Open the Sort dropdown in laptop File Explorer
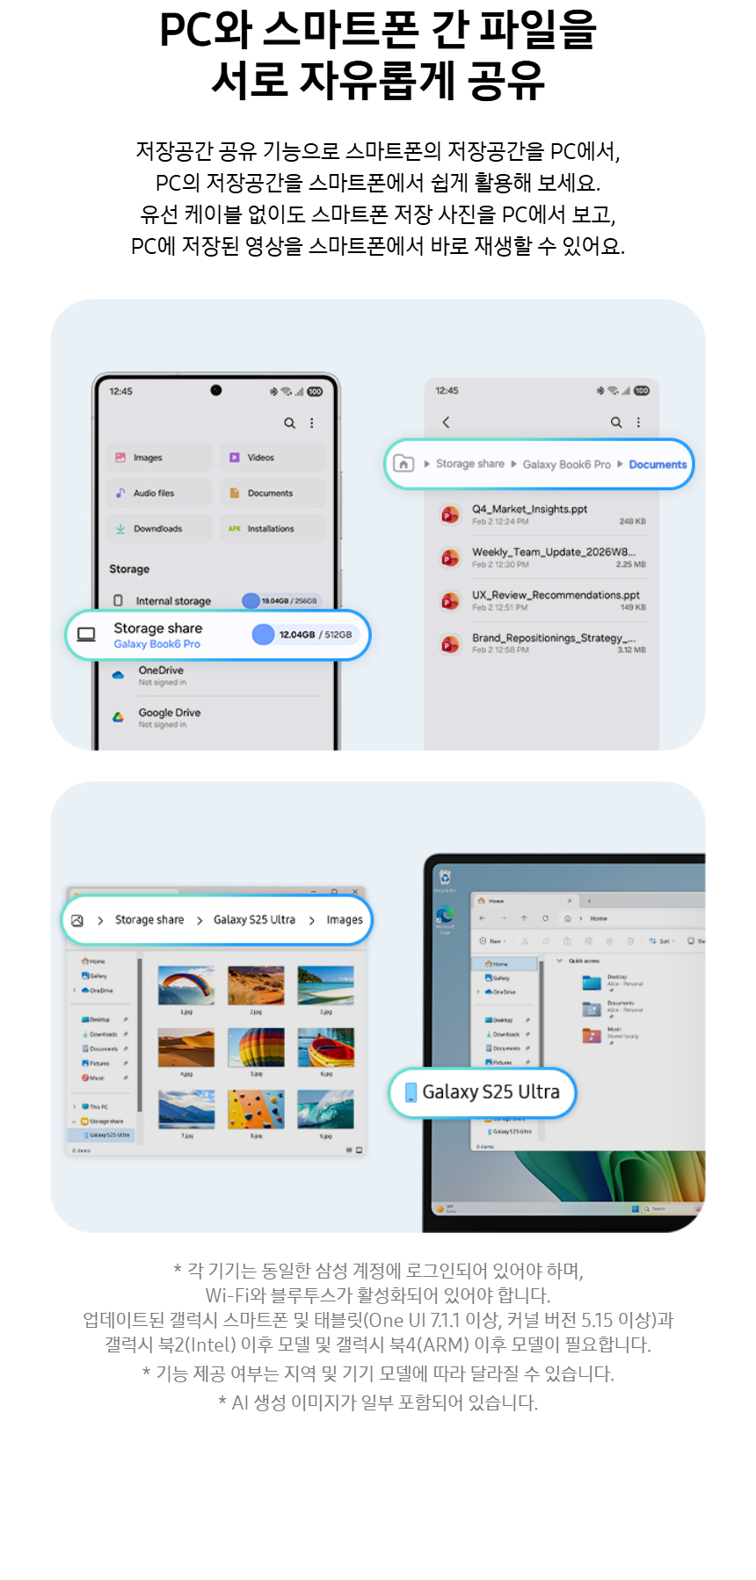This screenshot has width=756, height=1580. pyautogui.click(x=662, y=941)
